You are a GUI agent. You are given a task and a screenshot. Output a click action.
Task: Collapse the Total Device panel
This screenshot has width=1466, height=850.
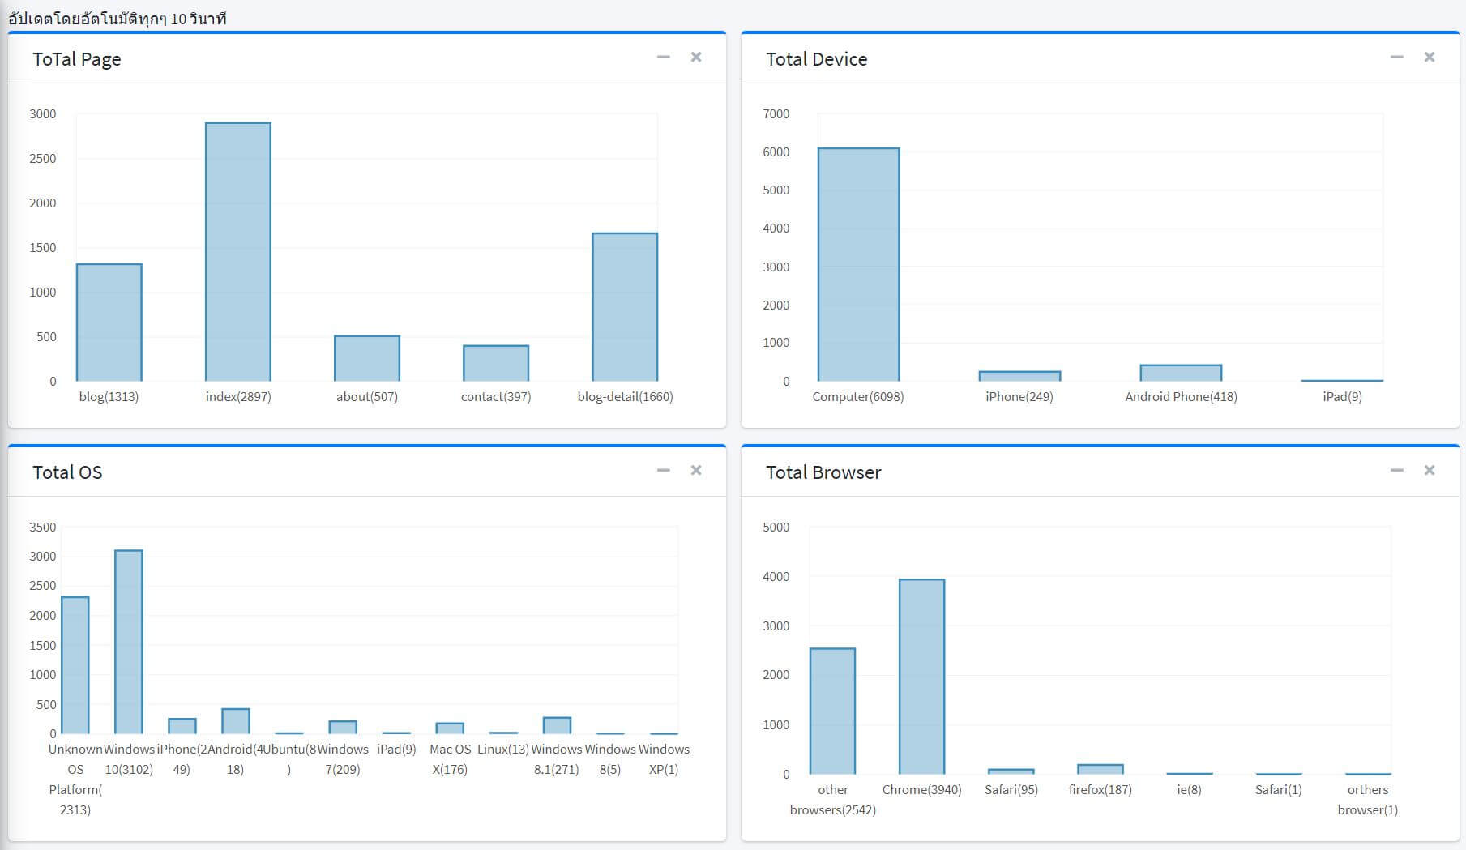[1397, 57]
